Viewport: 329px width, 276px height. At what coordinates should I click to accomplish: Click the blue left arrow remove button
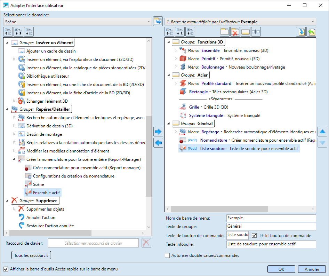click(x=158, y=143)
